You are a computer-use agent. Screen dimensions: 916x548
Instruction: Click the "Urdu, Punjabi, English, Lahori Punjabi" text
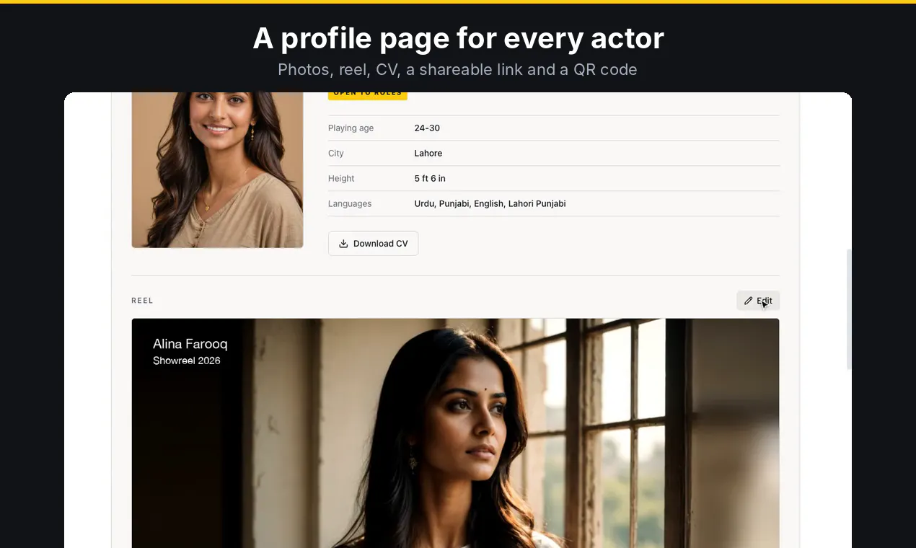point(490,204)
